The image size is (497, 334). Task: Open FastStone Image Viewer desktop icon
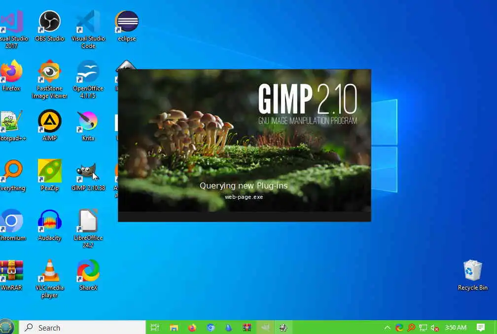pos(49,79)
